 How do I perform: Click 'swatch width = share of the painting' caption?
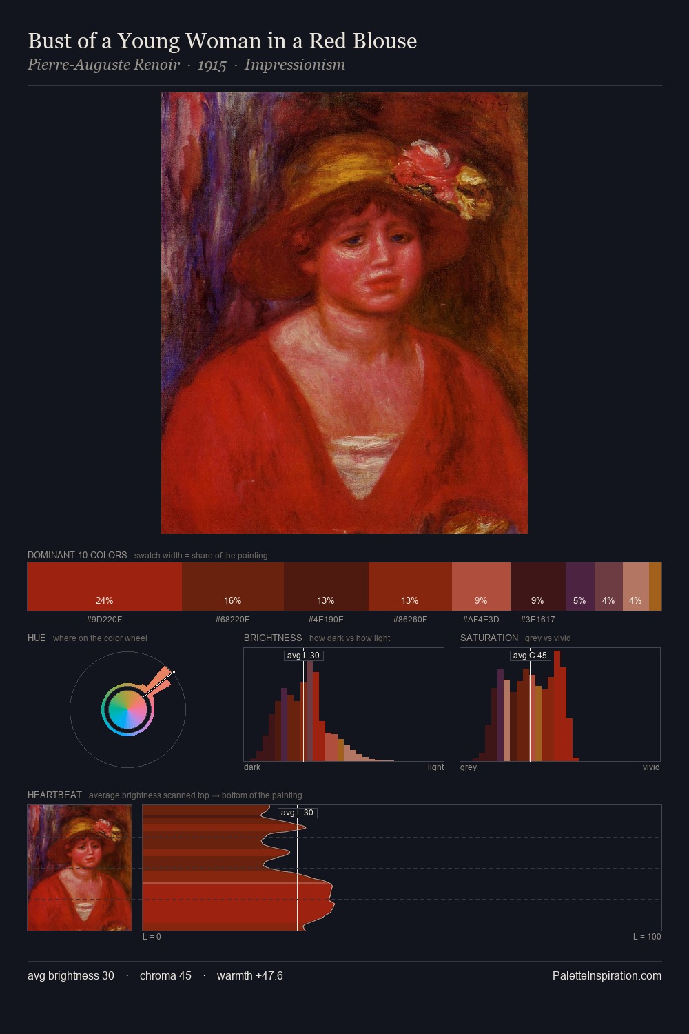[201, 555]
